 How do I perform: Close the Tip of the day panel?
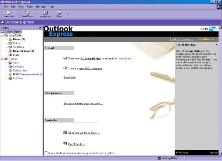coord(216,45)
